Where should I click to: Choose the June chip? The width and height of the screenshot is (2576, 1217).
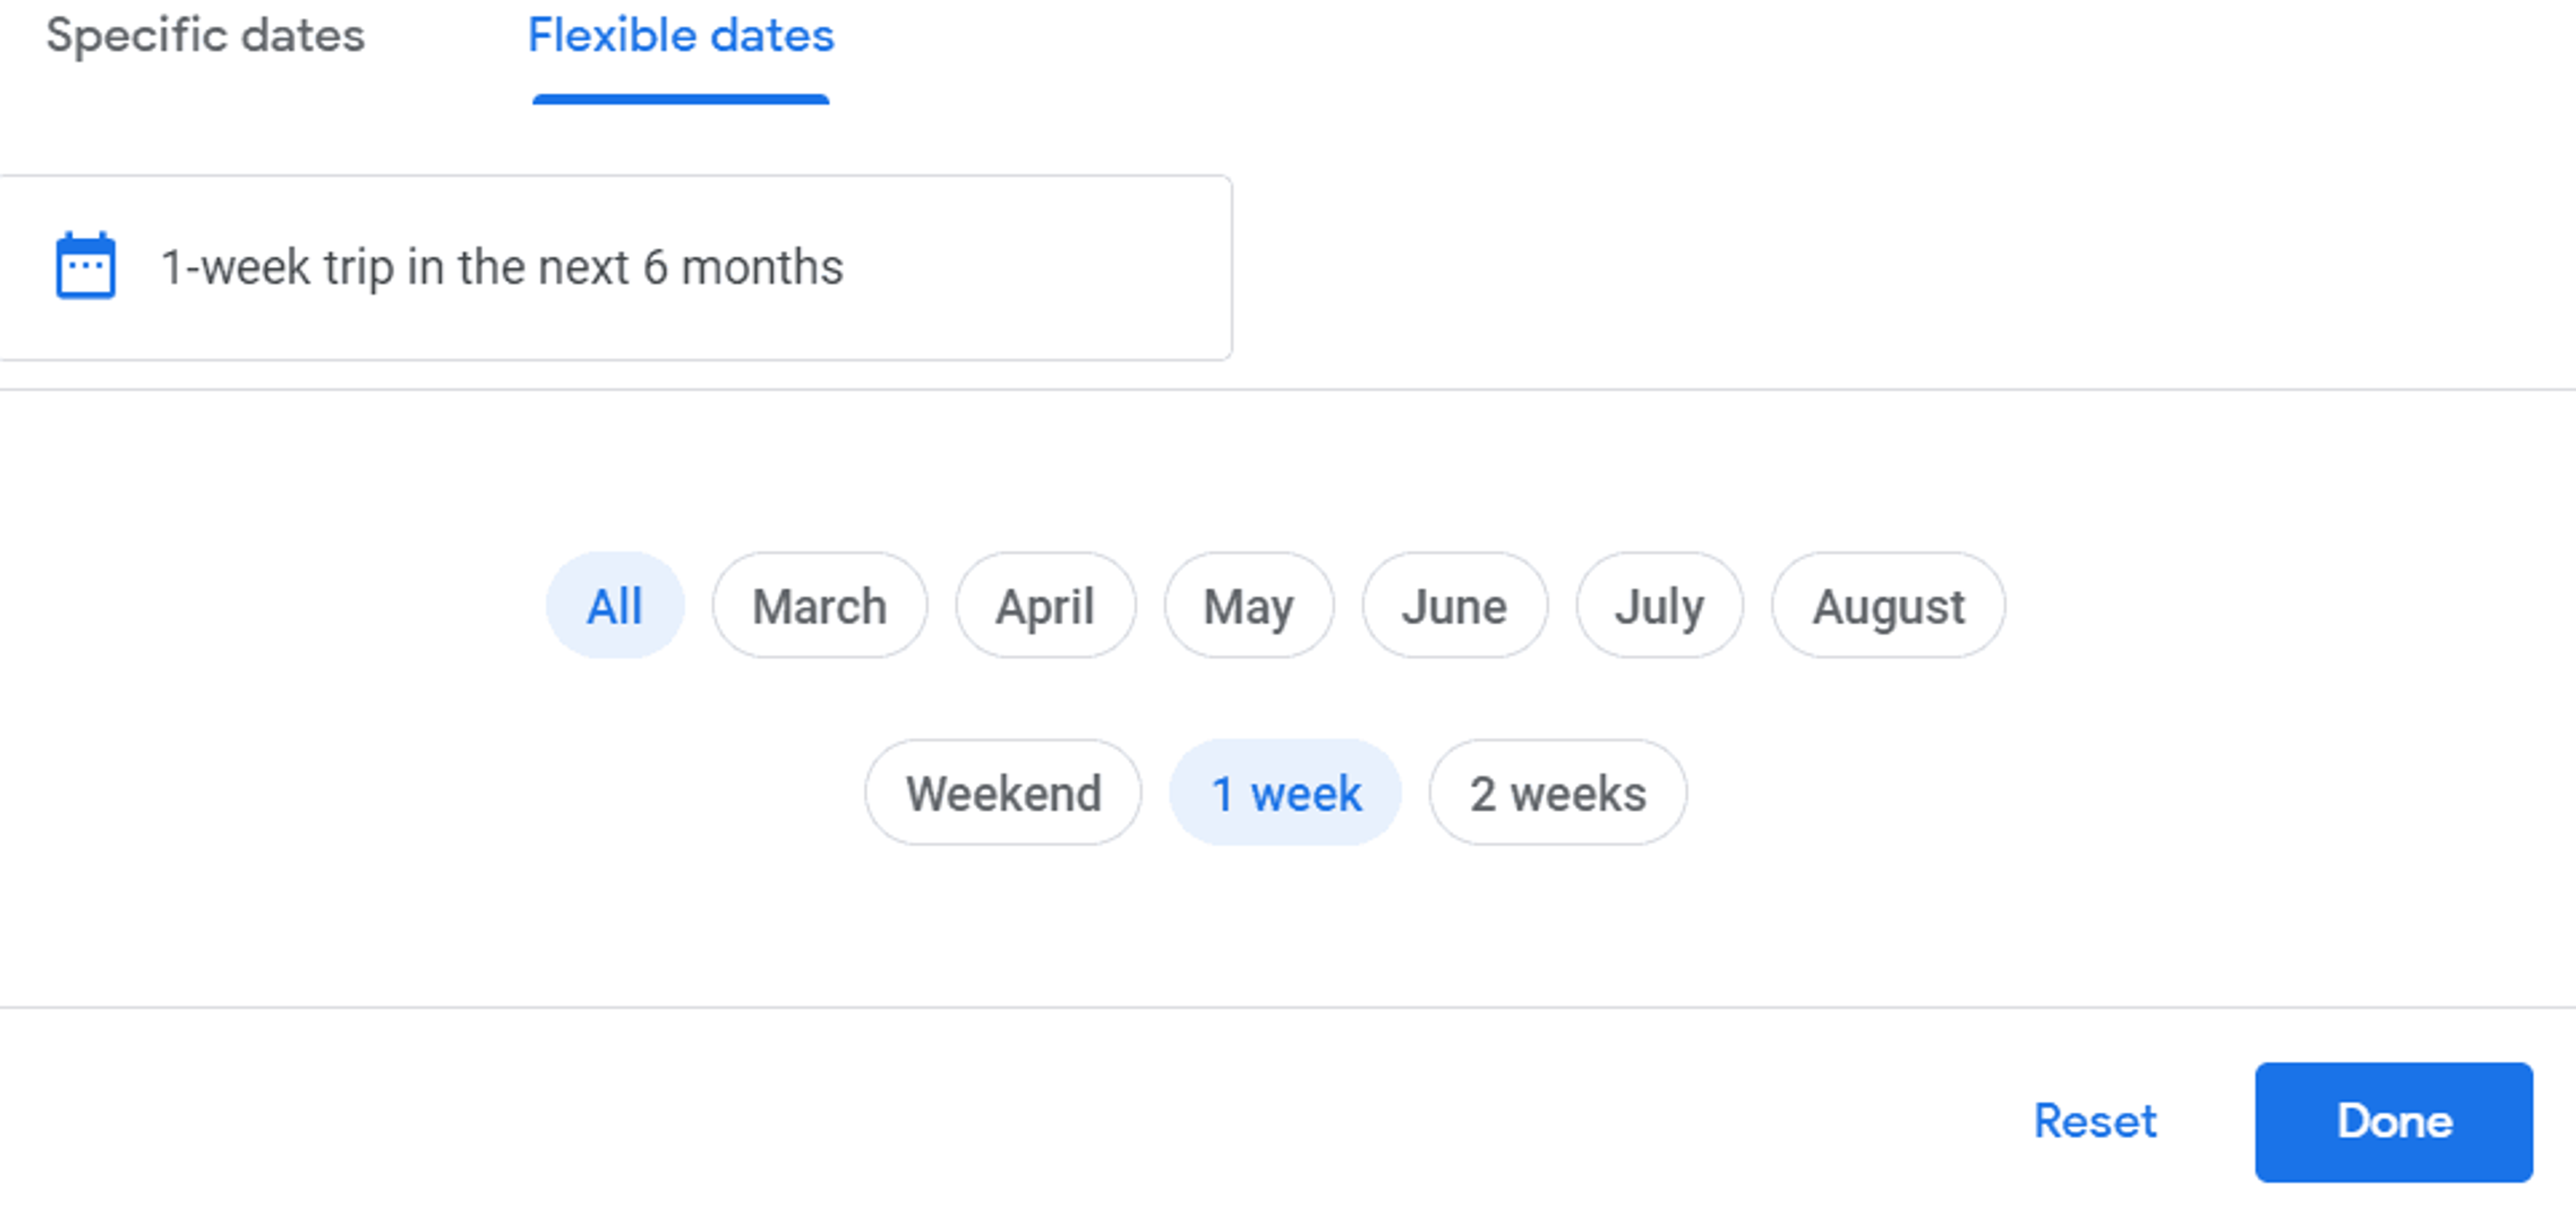point(1454,605)
